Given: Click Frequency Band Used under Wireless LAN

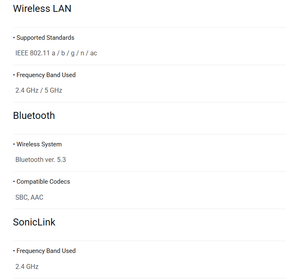Looking at the screenshot, I should [x=46, y=75].
